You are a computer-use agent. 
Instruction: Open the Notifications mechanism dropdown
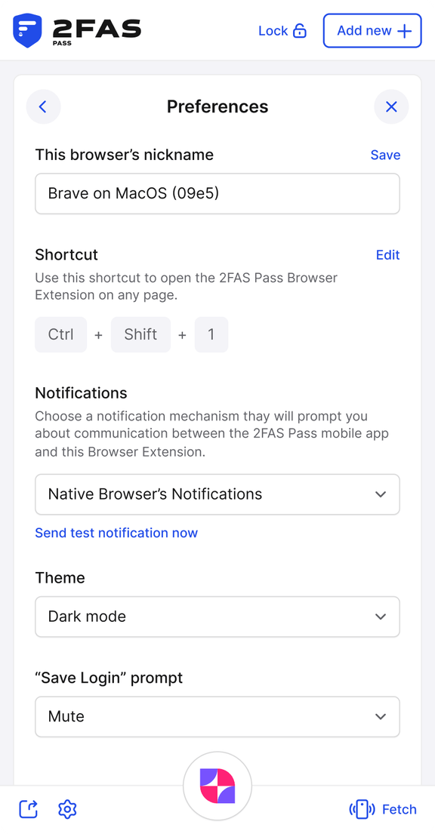point(217,494)
